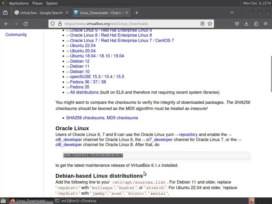The width and height of the screenshot is (272, 204).
Task: Click the tracking protection shield icon
Action: [53, 24]
